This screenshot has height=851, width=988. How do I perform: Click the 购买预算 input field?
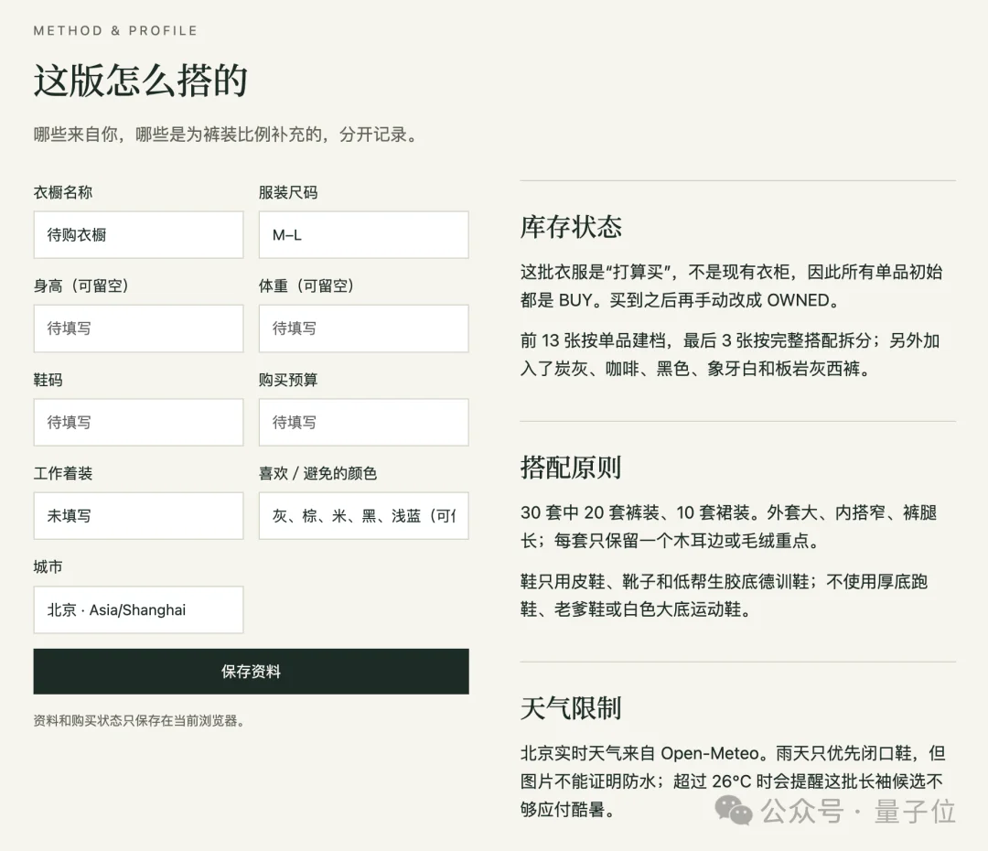click(x=363, y=423)
